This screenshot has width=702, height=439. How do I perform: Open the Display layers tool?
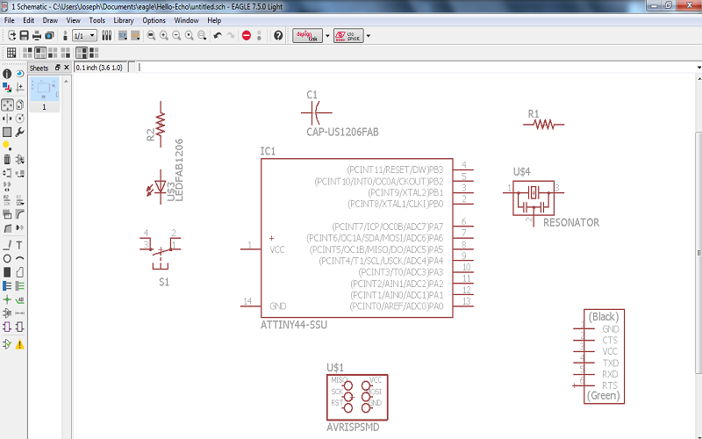click(7, 87)
